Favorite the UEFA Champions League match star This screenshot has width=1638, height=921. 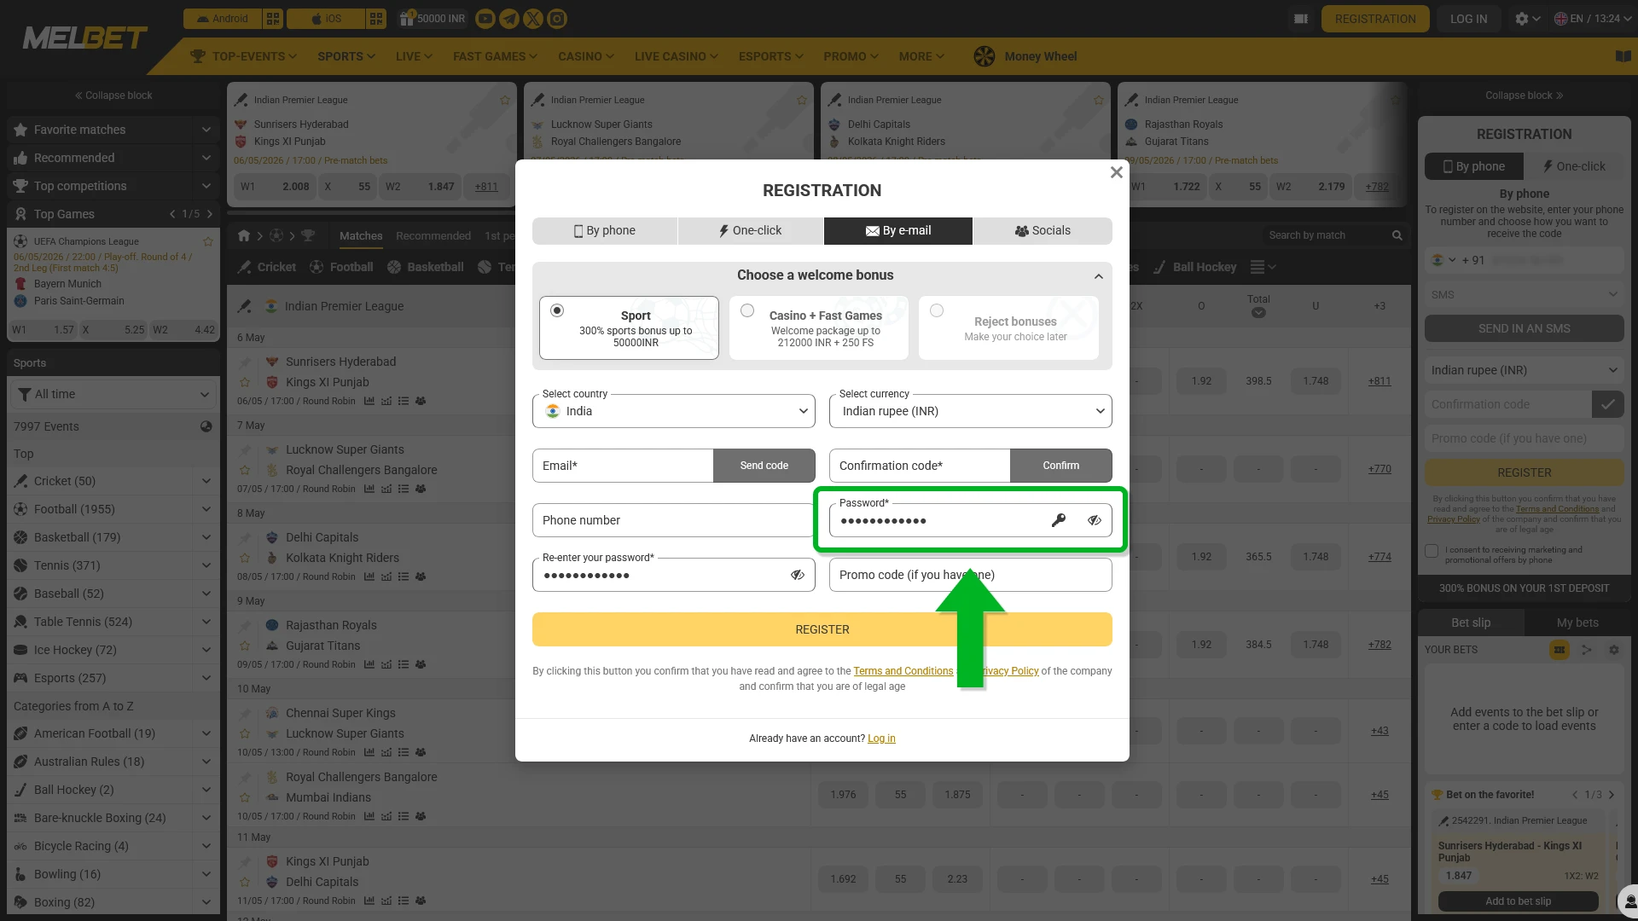[207, 241]
